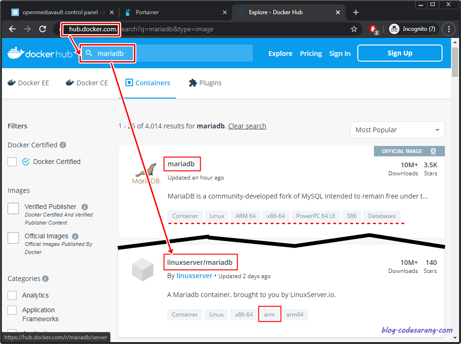
Task: Open the Plugins tab
Action: tap(205, 83)
